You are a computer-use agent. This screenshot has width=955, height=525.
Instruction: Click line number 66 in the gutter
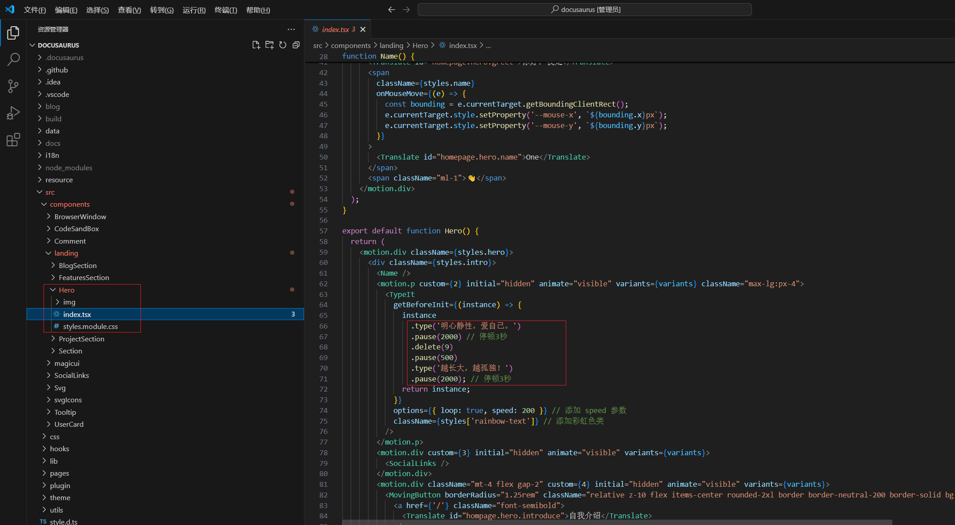pos(323,326)
